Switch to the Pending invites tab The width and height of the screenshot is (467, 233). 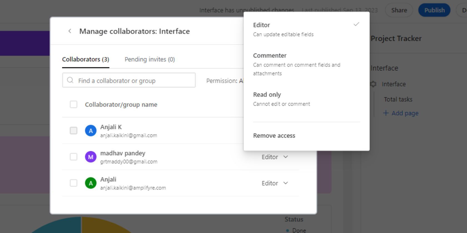pos(150,59)
